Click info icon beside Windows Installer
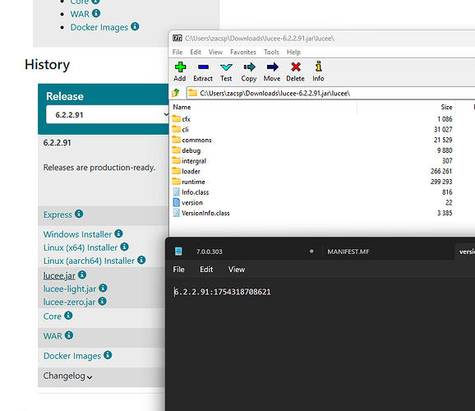 click(x=118, y=233)
